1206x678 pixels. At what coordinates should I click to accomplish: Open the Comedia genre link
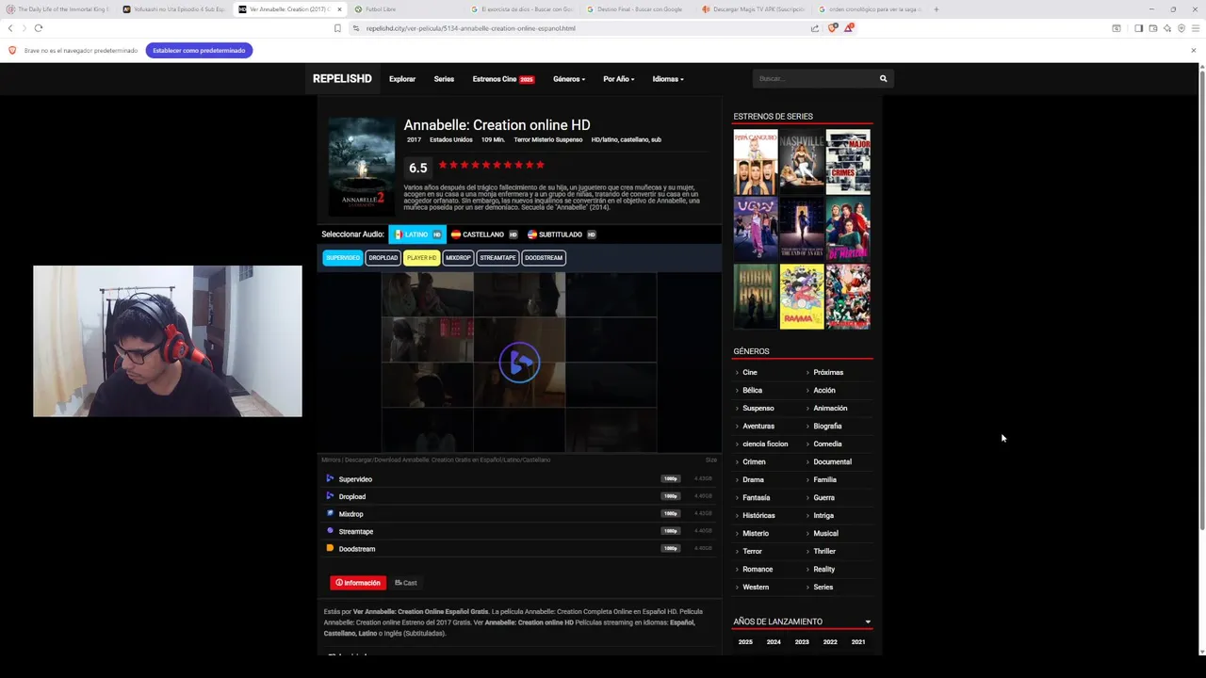[x=827, y=444]
